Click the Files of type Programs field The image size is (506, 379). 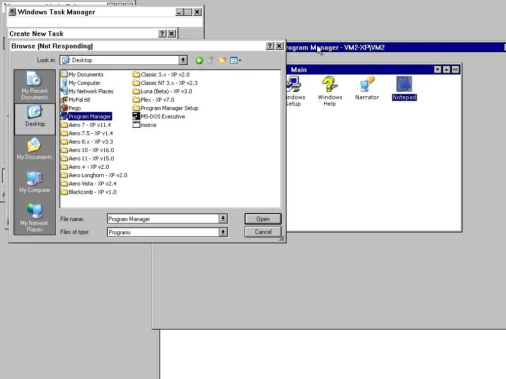pos(163,232)
